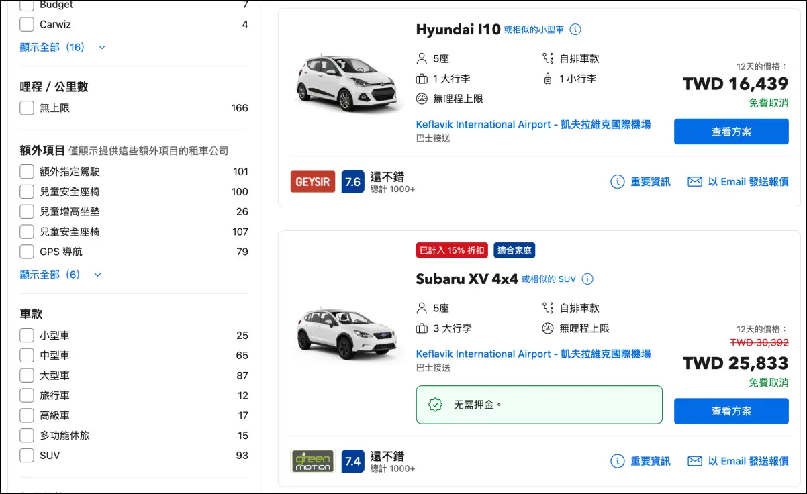The height and width of the screenshot is (494, 807).
Task: Click the Green Motion supplier logo
Action: 312,461
